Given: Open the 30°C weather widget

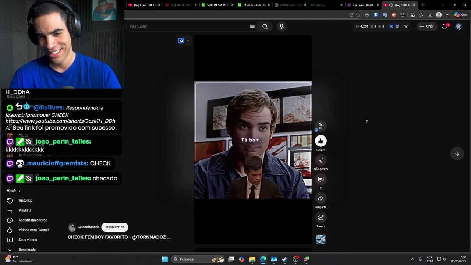Looking at the screenshot, I should point(19,259).
